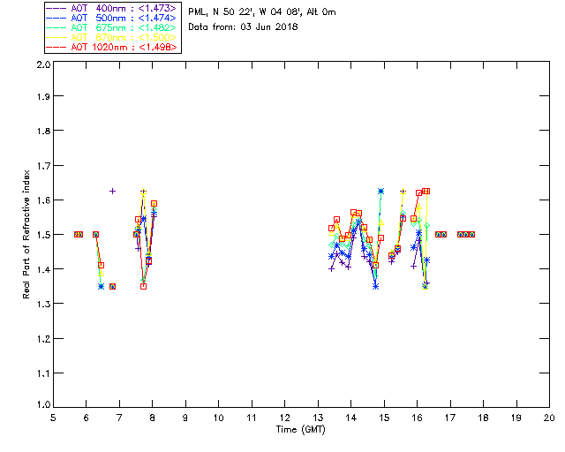Click the x-axis label 5

[53, 418]
